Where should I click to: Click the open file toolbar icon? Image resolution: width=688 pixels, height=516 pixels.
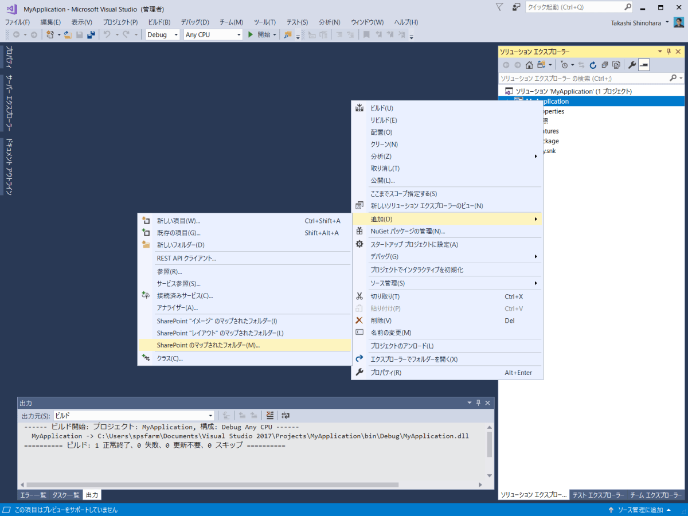(68, 34)
